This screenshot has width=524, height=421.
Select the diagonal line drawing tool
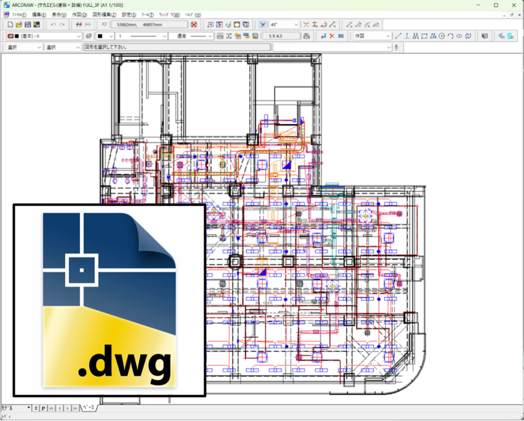398,36
